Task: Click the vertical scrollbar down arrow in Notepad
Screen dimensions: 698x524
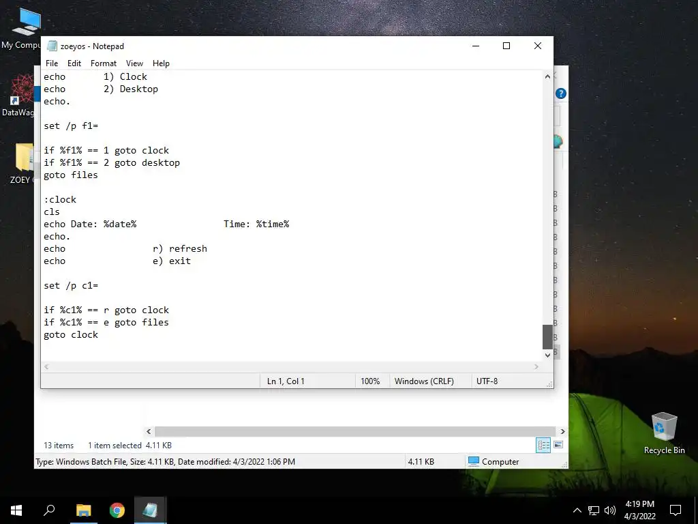Action: click(x=547, y=355)
